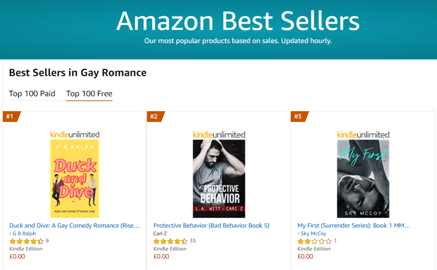Open My First (Surrender Series) title link
This screenshot has width=437, height=270.
click(x=354, y=225)
